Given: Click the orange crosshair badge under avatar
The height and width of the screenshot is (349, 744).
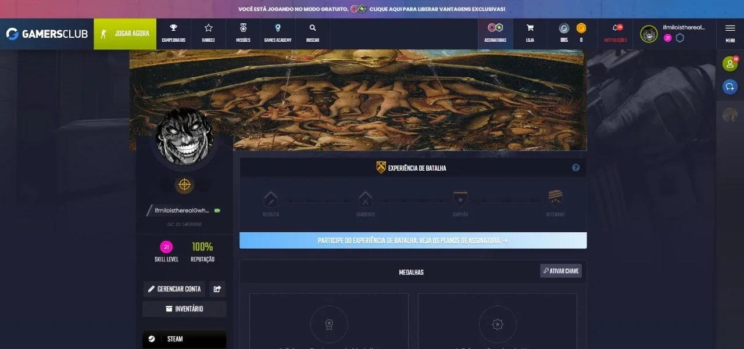Looking at the screenshot, I should tap(184, 185).
